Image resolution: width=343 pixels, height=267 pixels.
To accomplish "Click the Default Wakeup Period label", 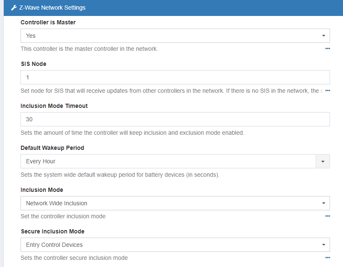I will tap(52, 148).
